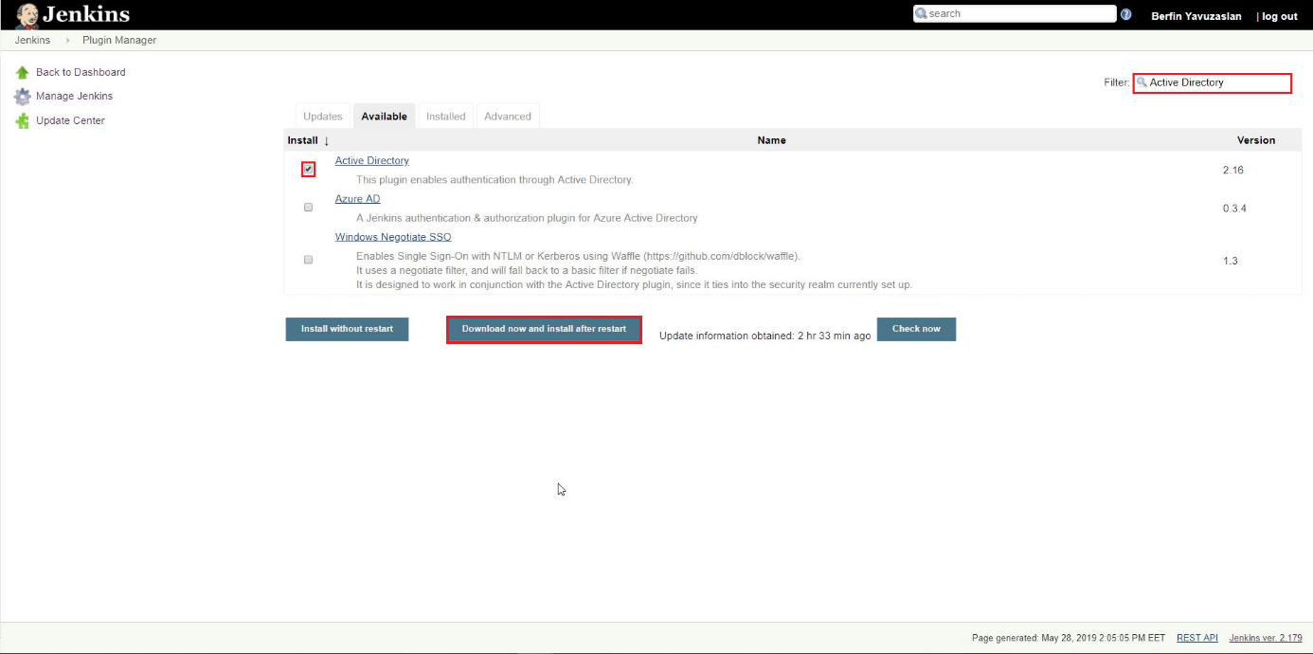Open the Update Center link
Viewport: 1313px width, 654px height.
tap(70, 120)
